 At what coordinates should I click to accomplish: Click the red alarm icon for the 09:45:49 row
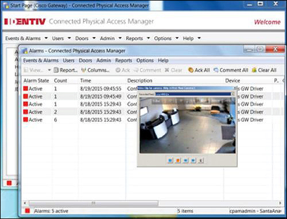[26, 96]
